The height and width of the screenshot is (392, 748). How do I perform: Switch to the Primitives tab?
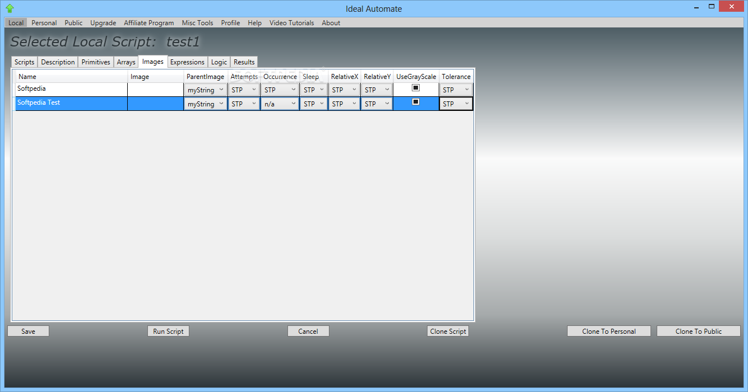click(x=96, y=62)
